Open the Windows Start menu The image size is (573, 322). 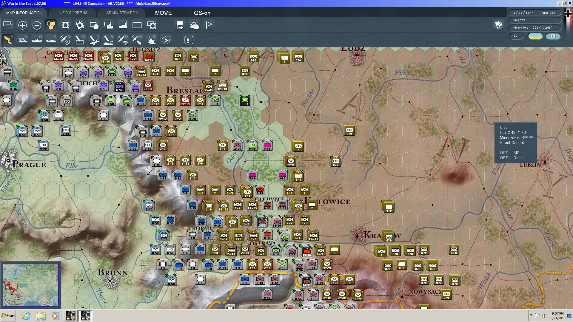click(x=8, y=316)
